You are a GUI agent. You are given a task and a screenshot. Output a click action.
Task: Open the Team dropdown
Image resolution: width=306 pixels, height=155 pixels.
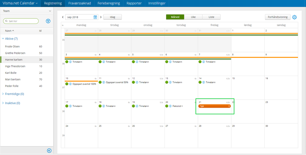pyautogui.click(x=27, y=11)
